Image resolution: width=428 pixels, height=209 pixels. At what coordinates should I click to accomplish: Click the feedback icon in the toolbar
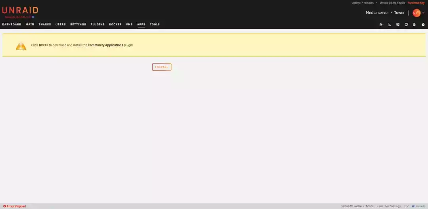coord(398,25)
